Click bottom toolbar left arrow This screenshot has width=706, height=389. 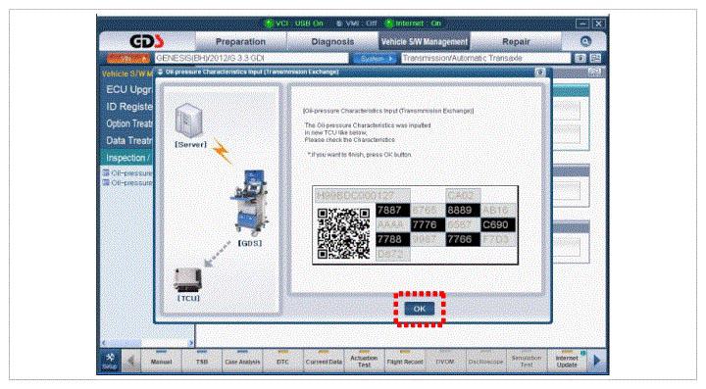(131, 361)
